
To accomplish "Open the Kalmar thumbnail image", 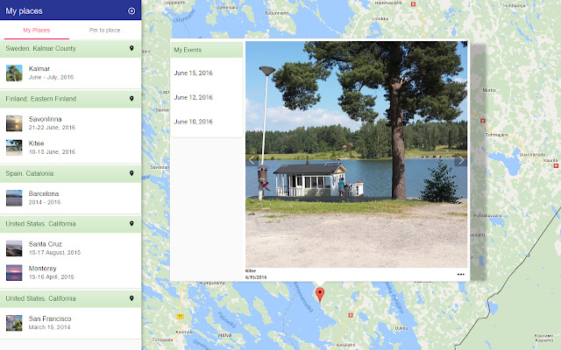I will tap(14, 73).
